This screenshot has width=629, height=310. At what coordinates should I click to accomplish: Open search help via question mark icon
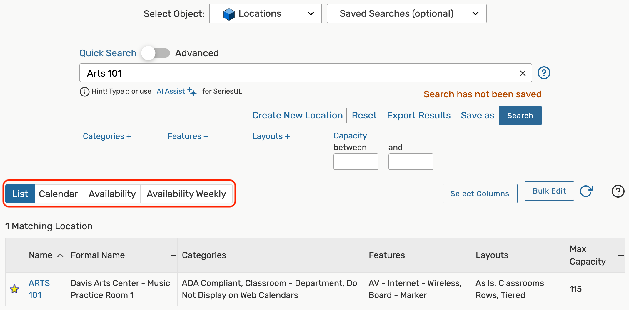[x=544, y=73]
